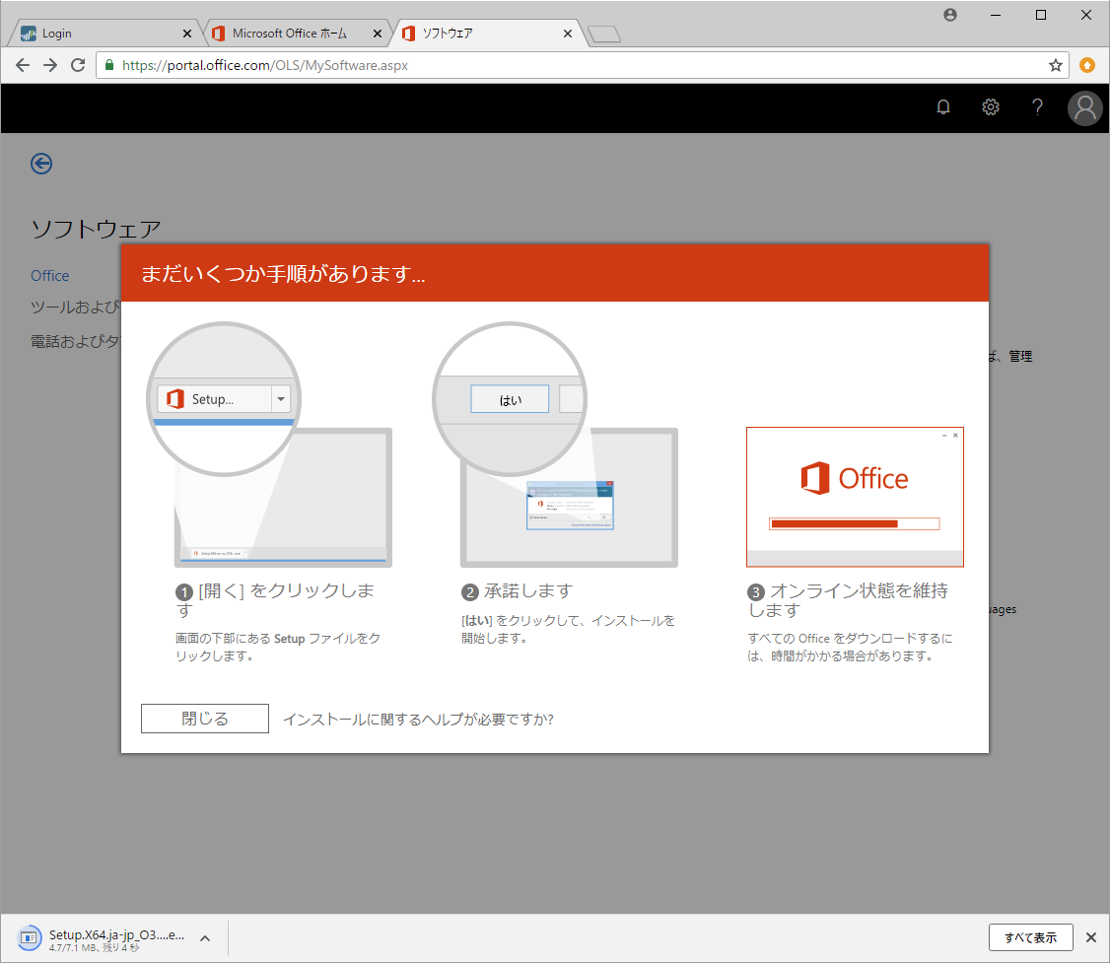This screenshot has height=963, width=1110.
Task: Open the notifications bell
Action: pos(943,106)
